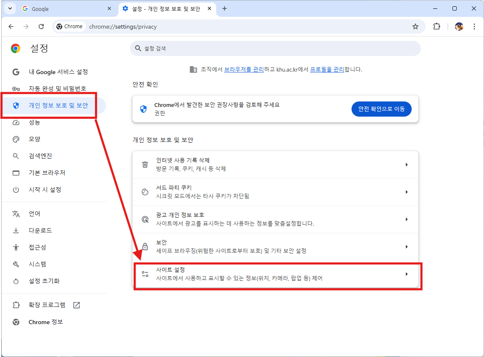Click the profile avatar icon
This screenshot has height=357, width=484.
click(459, 27)
